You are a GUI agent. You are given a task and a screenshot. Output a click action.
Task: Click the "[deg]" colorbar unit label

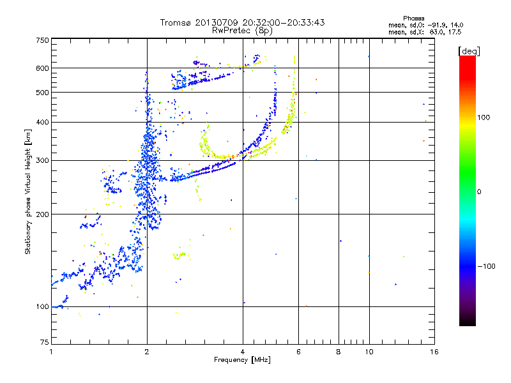(469, 52)
